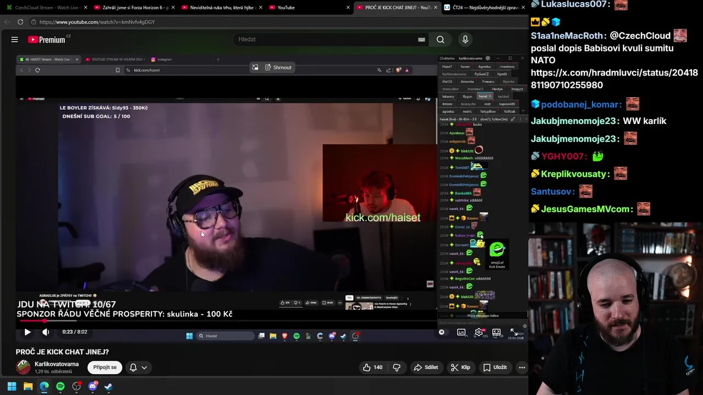The height and width of the screenshot is (395, 703).
Task: Open Spotify from taskbar
Action: [x=60, y=386]
